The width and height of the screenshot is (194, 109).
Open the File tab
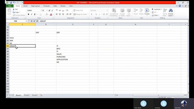[x=10, y=6]
